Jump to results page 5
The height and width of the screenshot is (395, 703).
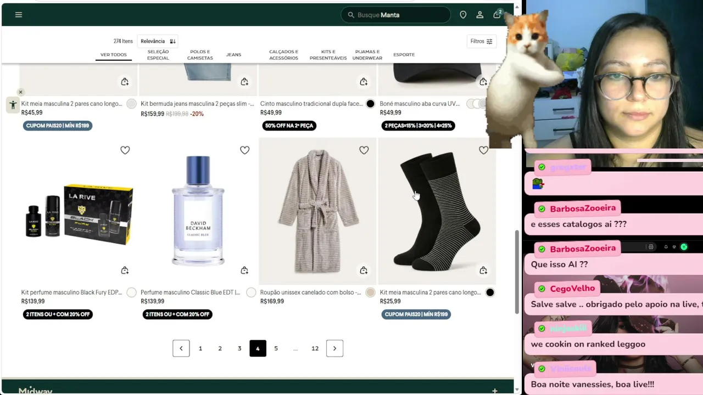[276, 348]
